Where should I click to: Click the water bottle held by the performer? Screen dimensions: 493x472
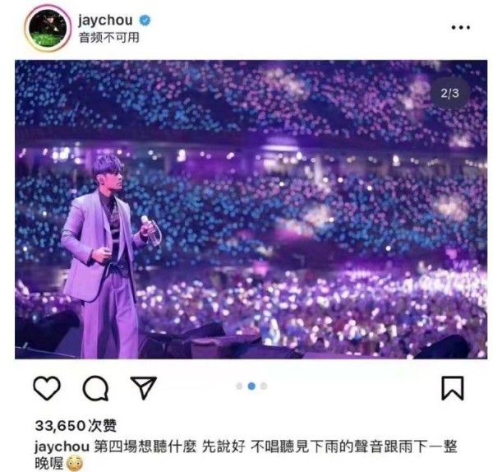click(151, 230)
